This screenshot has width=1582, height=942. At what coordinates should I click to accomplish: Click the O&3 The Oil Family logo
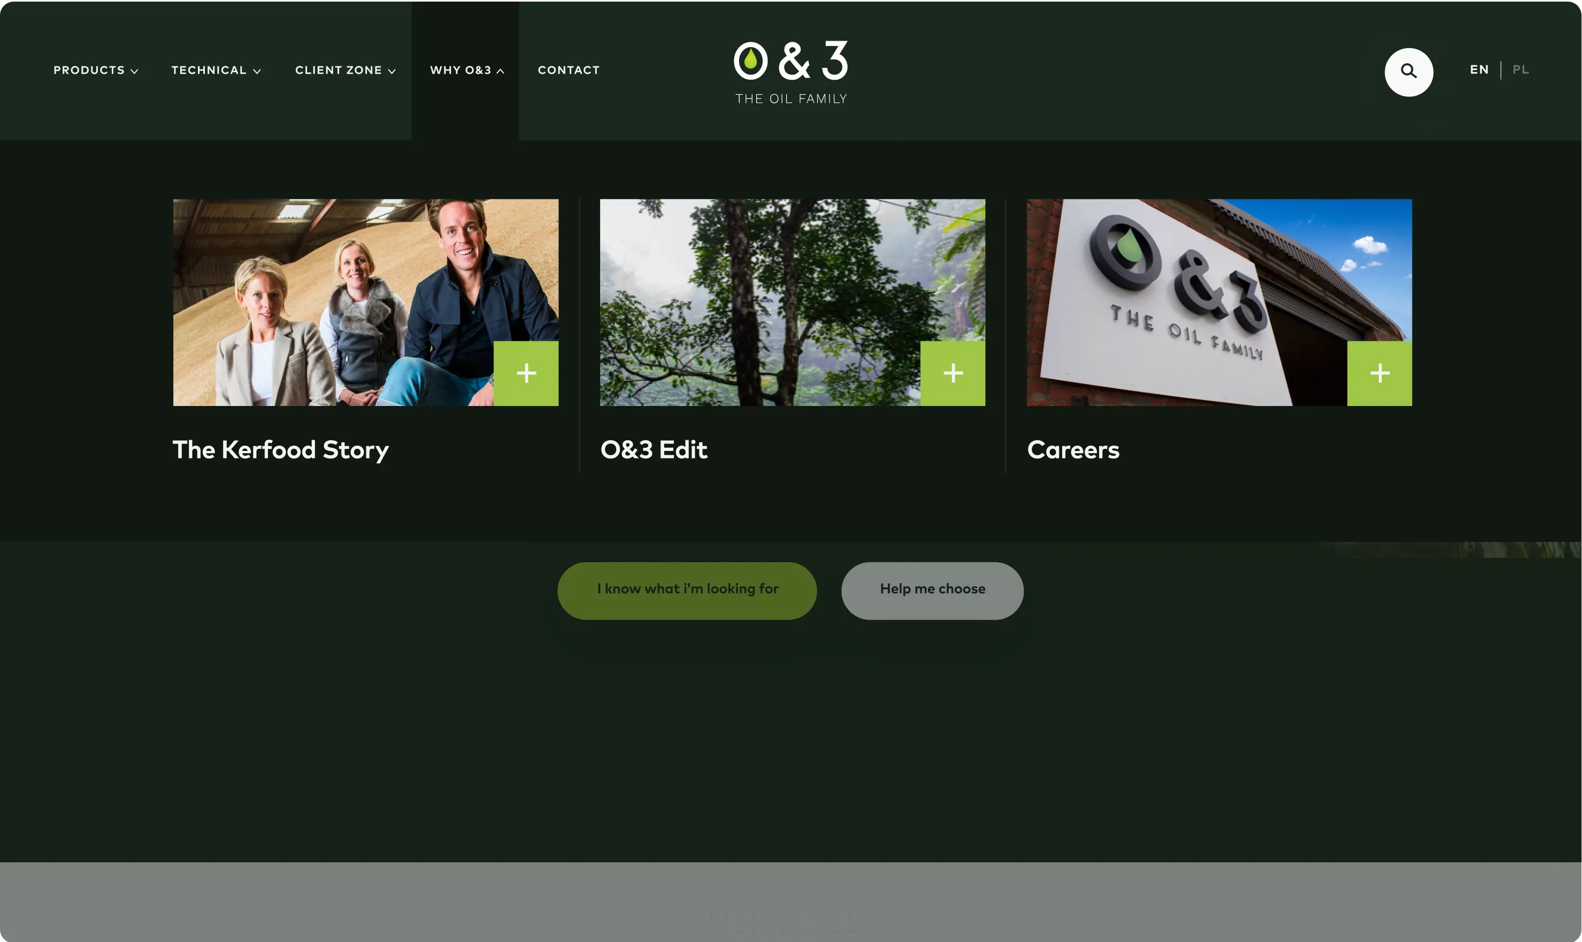pos(790,72)
